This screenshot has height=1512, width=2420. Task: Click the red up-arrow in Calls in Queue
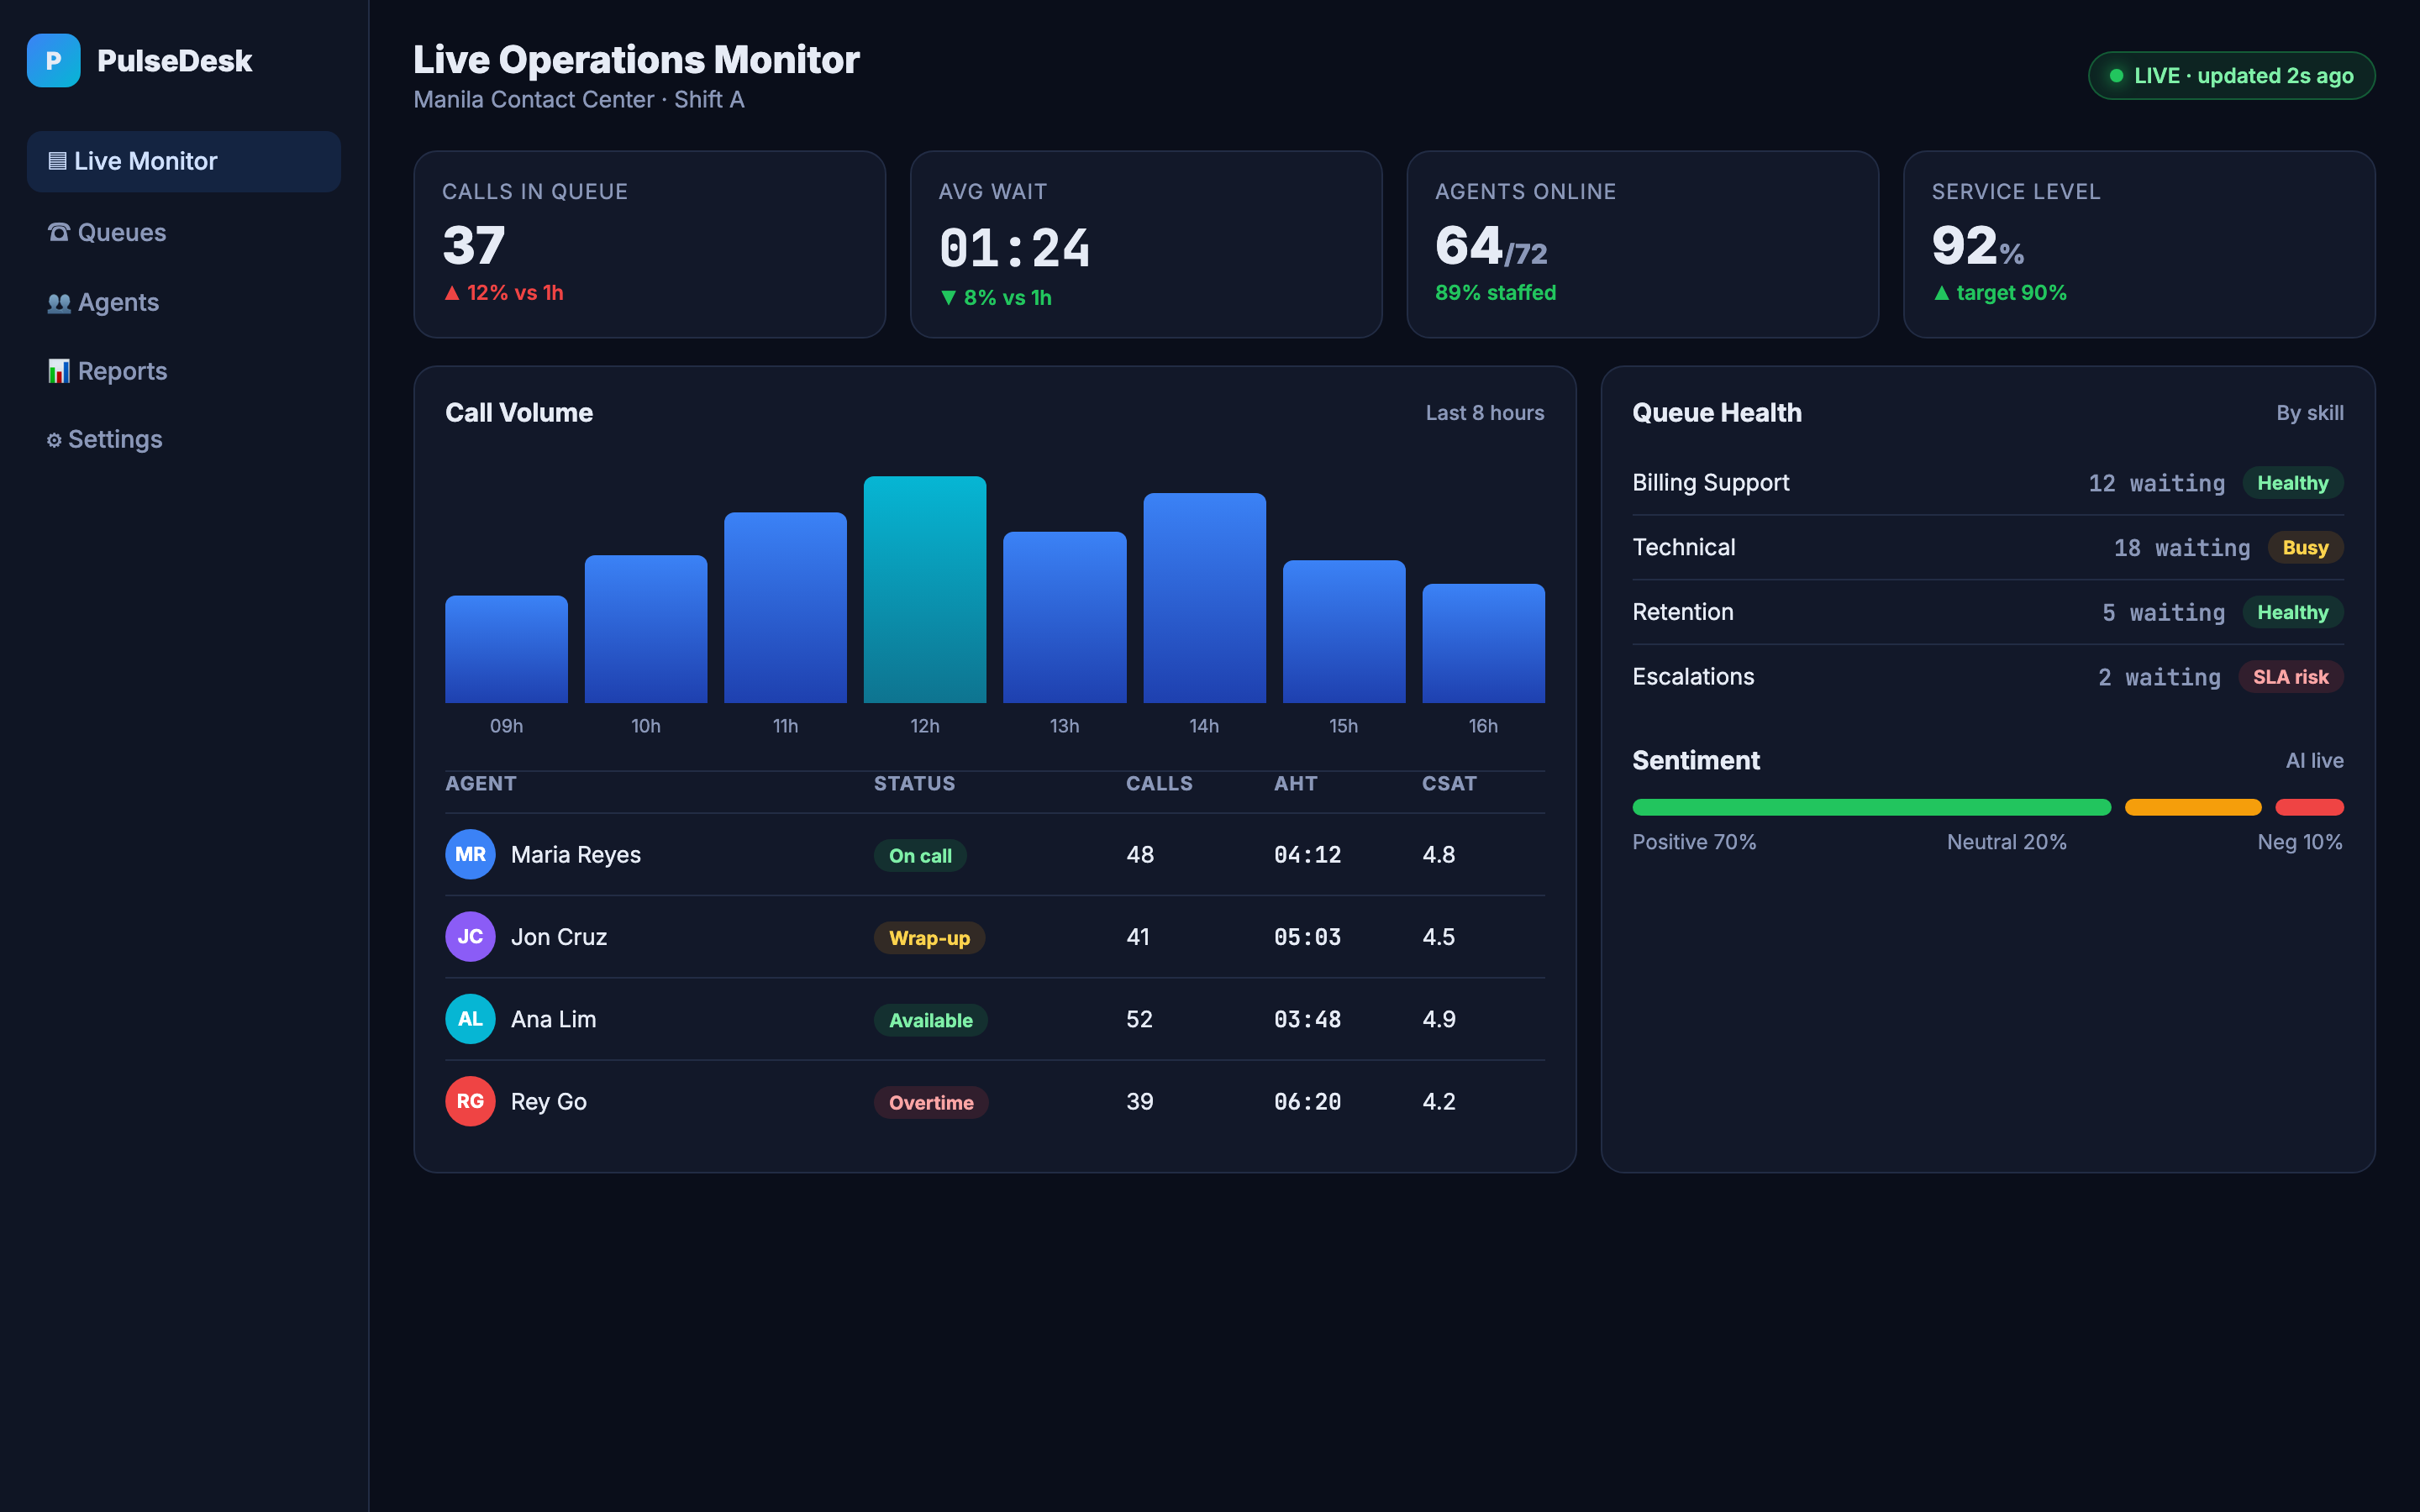[452, 293]
